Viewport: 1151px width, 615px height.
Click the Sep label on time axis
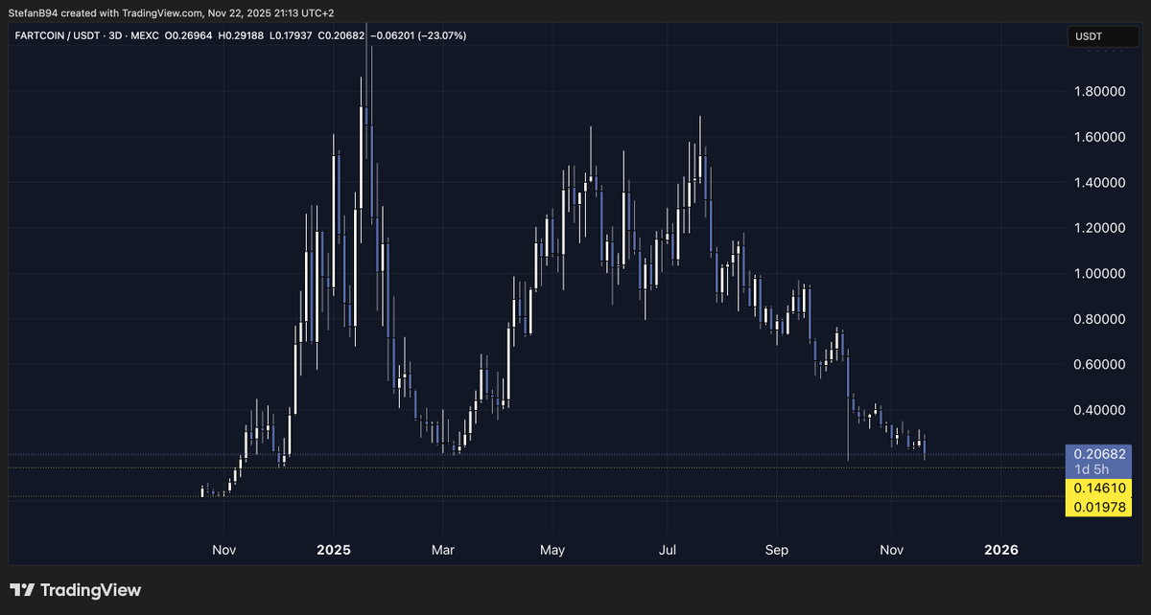[x=777, y=551]
